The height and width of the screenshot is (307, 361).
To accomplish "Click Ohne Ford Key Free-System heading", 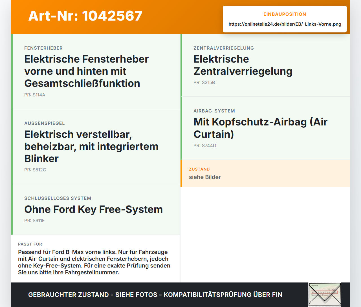I will [x=94, y=209].
